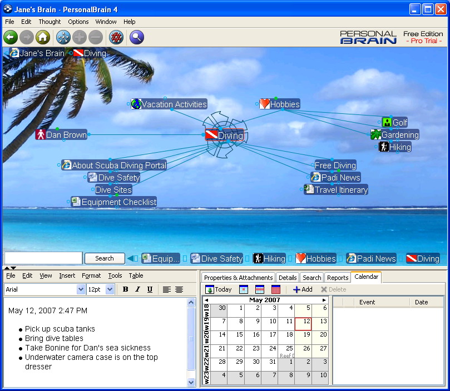Switch to the Details tab
Image resolution: width=450 pixels, height=391 pixels.
288,278
